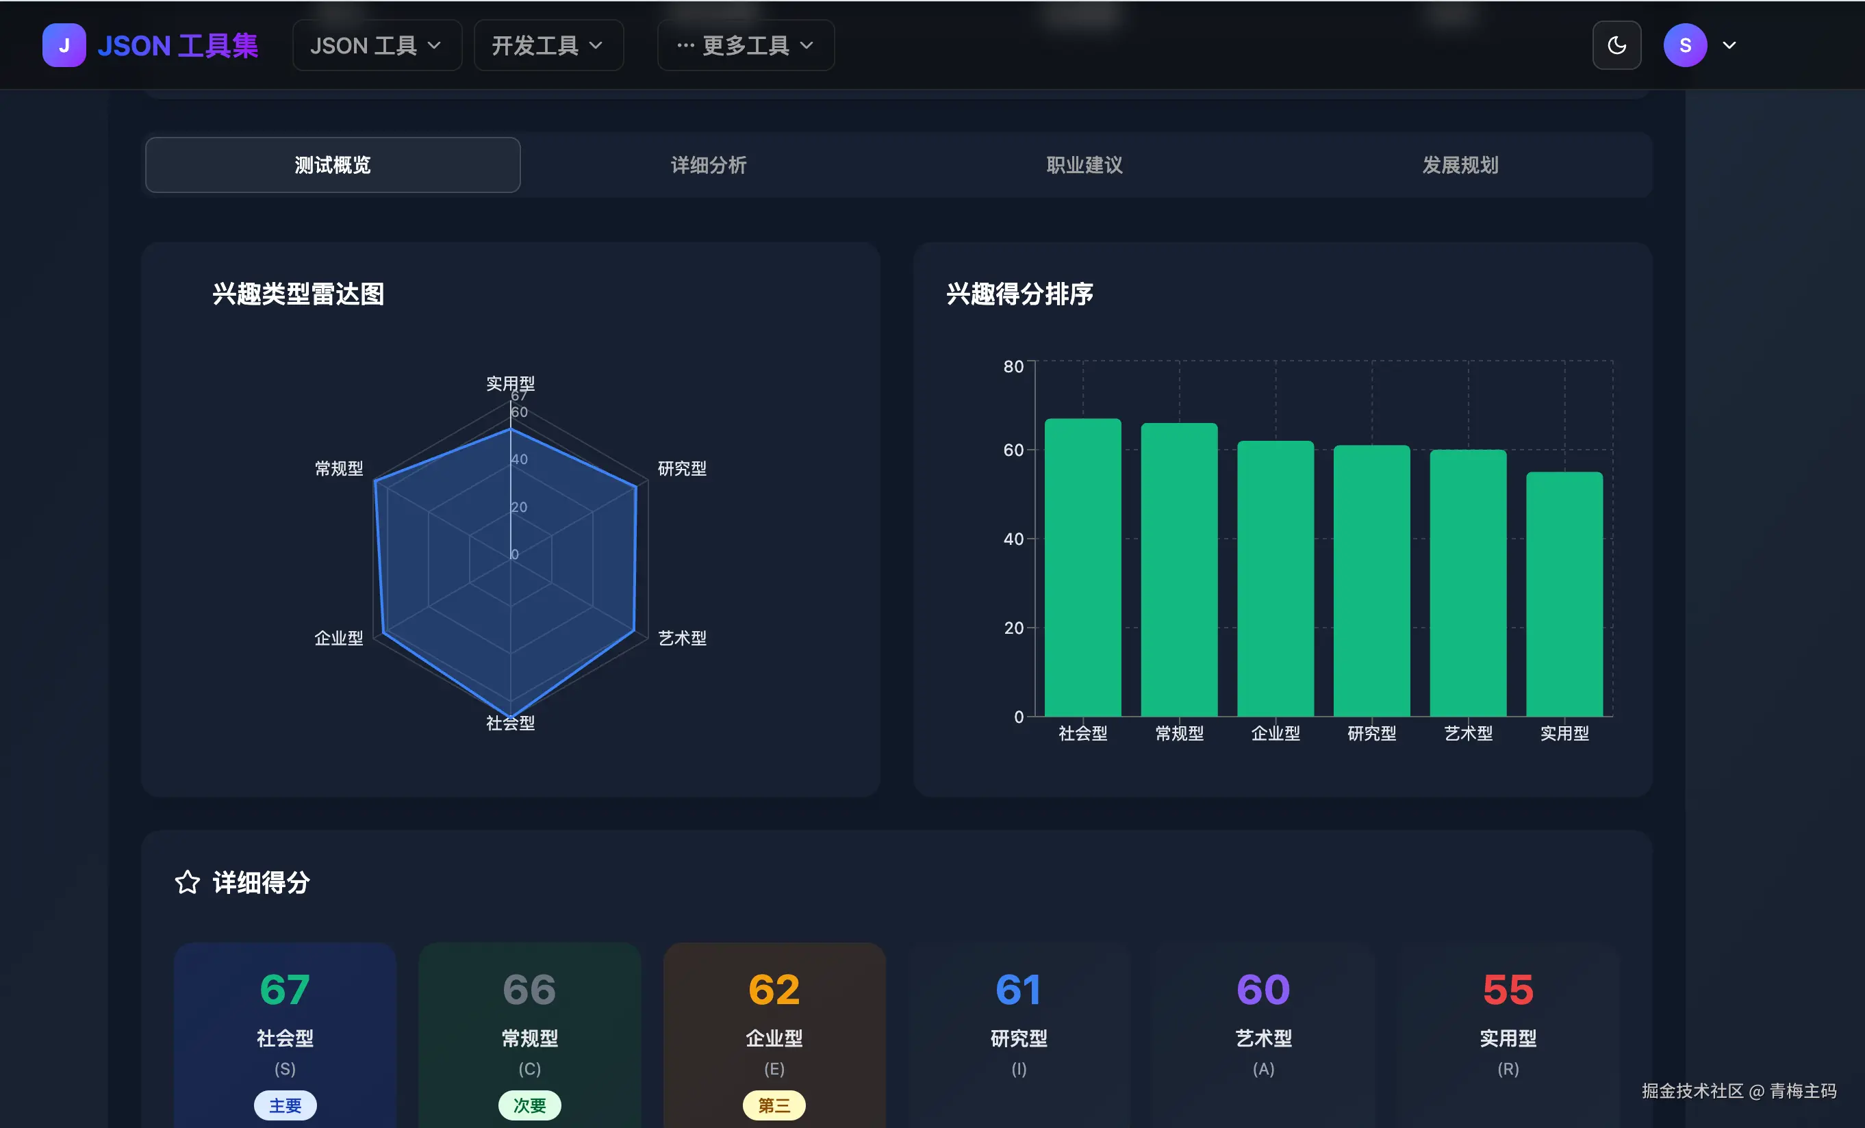
Task: Open the 开发工具 dropdown menu
Action: click(548, 45)
